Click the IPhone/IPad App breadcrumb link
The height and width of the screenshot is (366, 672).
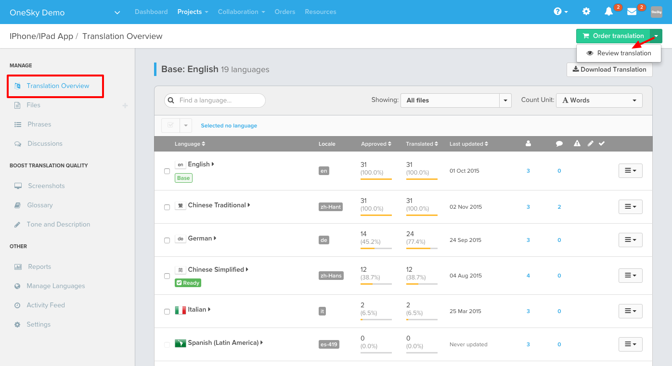(x=41, y=36)
